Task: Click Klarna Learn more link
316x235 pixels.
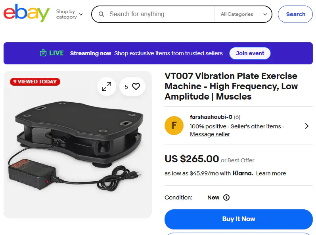Action: 271,173
